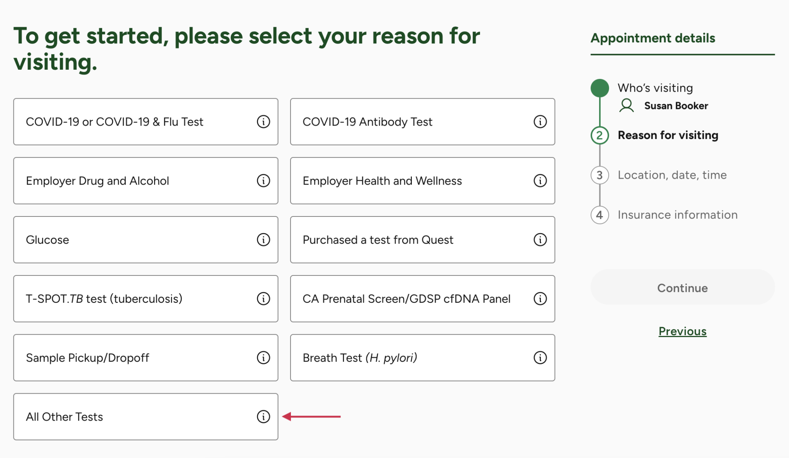
Task: Select the CA Prenatal Screen/GDSP cfDNA Panel card
Action: point(405,299)
